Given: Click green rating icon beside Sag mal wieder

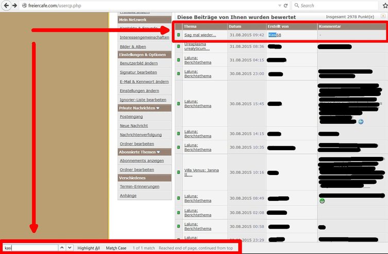Looking at the screenshot, I should [179, 35].
